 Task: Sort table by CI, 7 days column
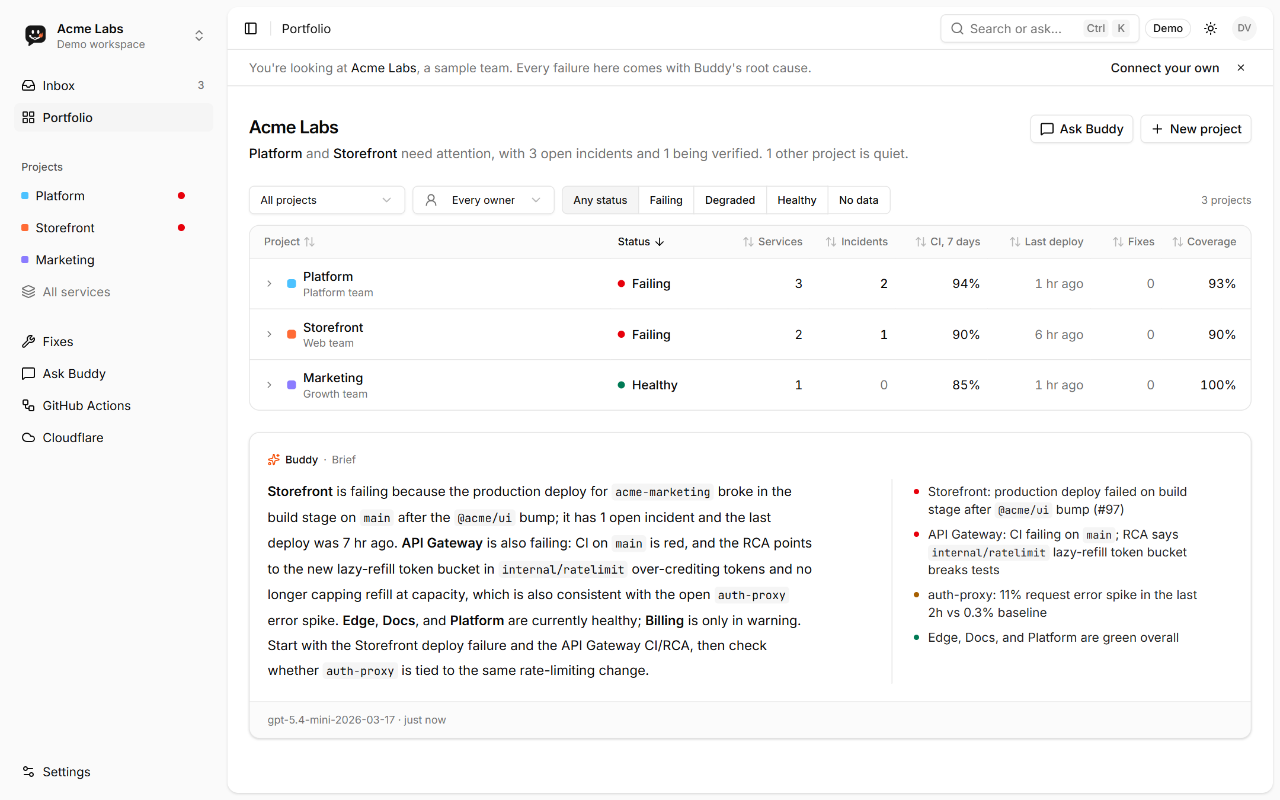click(948, 242)
